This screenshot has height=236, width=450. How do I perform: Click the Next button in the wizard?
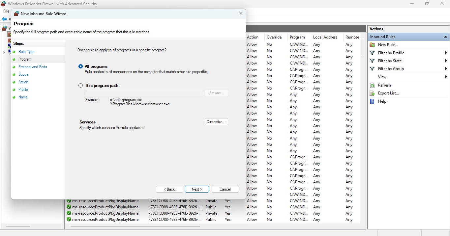pyautogui.click(x=197, y=189)
